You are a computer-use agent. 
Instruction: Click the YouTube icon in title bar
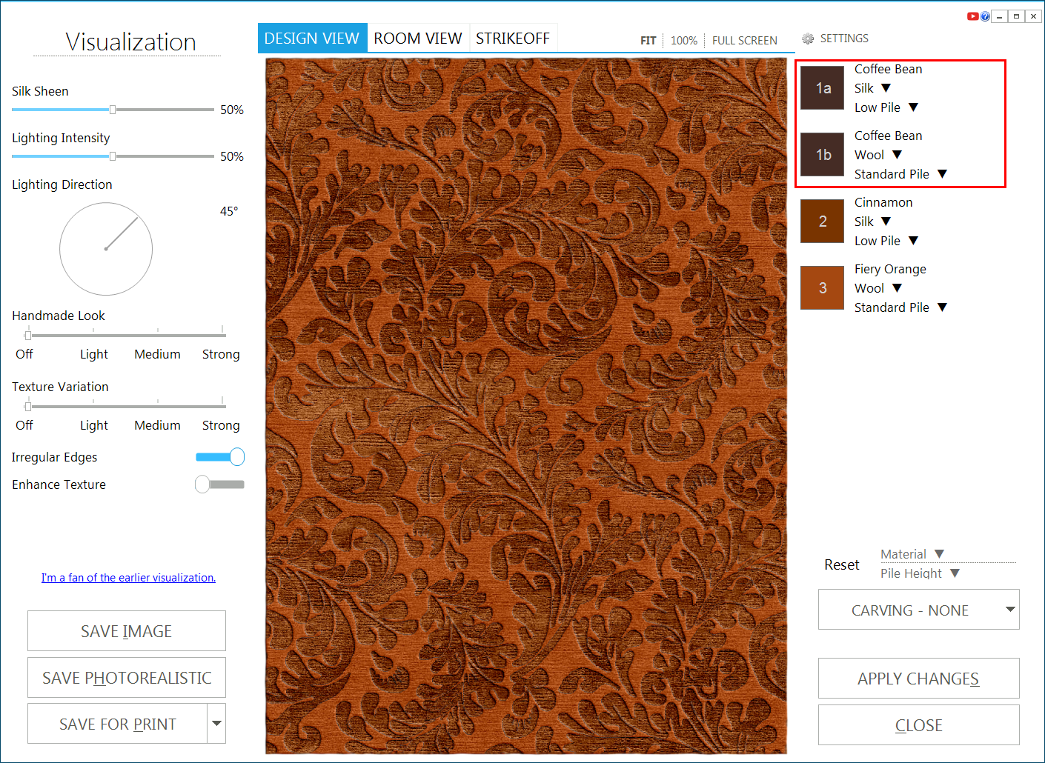point(972,16)
